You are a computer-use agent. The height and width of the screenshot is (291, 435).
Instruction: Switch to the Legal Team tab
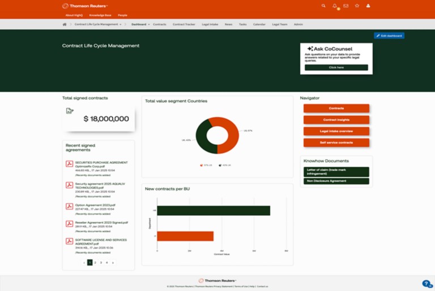(280, 24)
